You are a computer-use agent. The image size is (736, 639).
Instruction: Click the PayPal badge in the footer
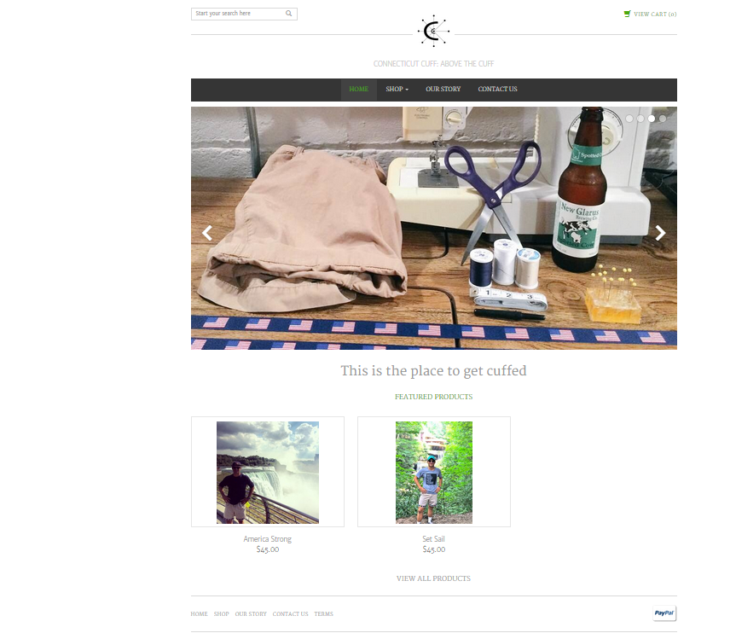664,613
